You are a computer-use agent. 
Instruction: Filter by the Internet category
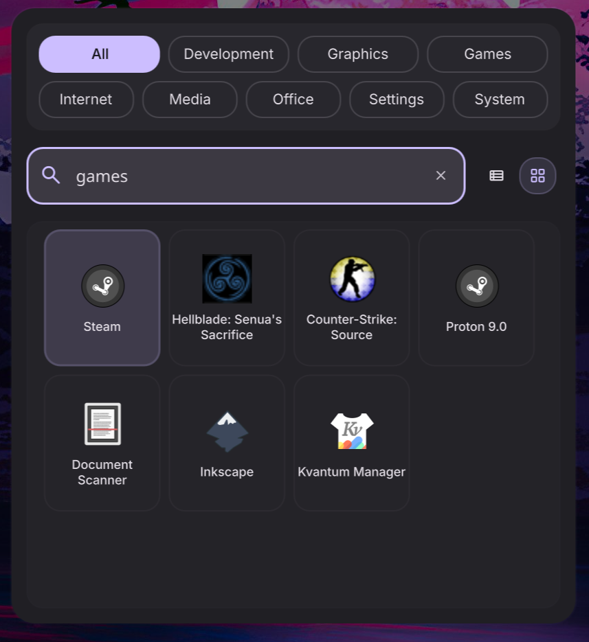point(86,99)
